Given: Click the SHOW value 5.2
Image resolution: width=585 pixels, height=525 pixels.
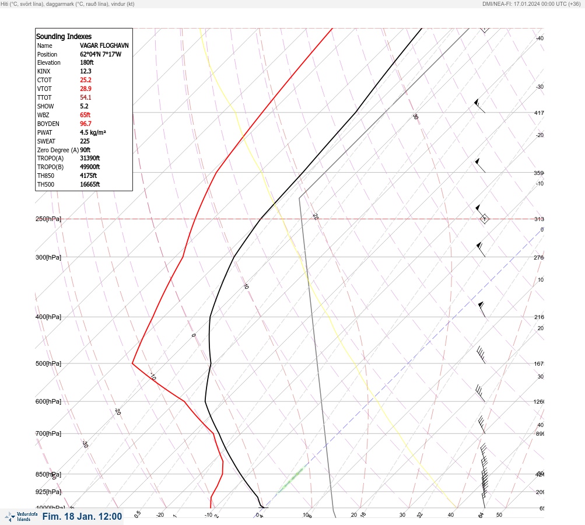Looking at the screenshot, I should tap(84, 106).
